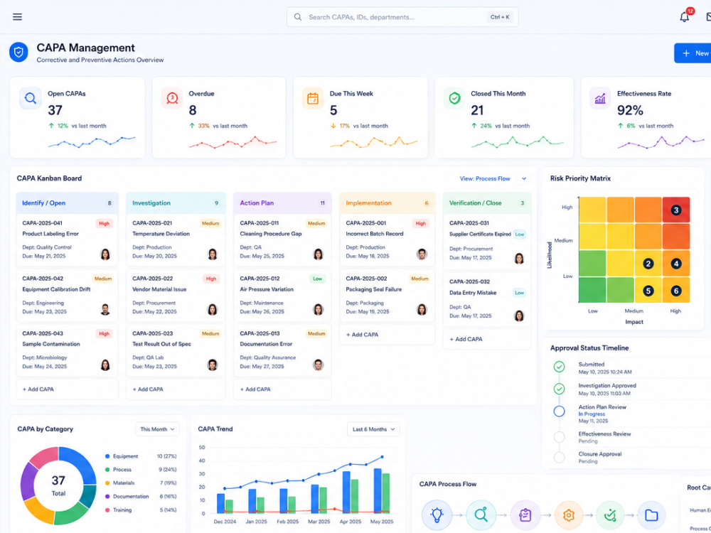Click the search magnifier icon in search bar
The image size is (711, 533).
pos(297,17)
